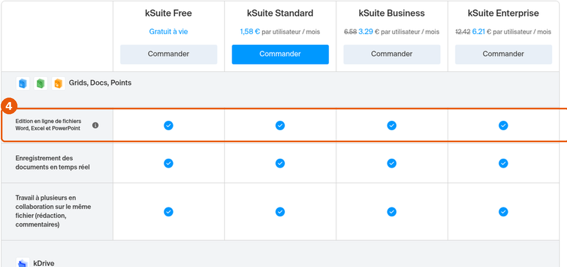Click the kSuite Enterprise heading
This screenshot has height=267, width=567.
[503, 13]
